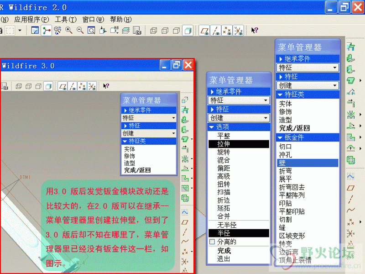Select 拉伸 in the options list

click(239, 144)
